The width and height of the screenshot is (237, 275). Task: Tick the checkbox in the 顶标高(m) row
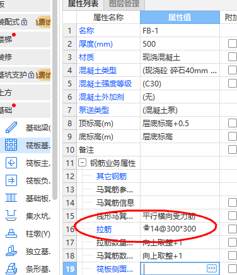[x=233, y=123]
